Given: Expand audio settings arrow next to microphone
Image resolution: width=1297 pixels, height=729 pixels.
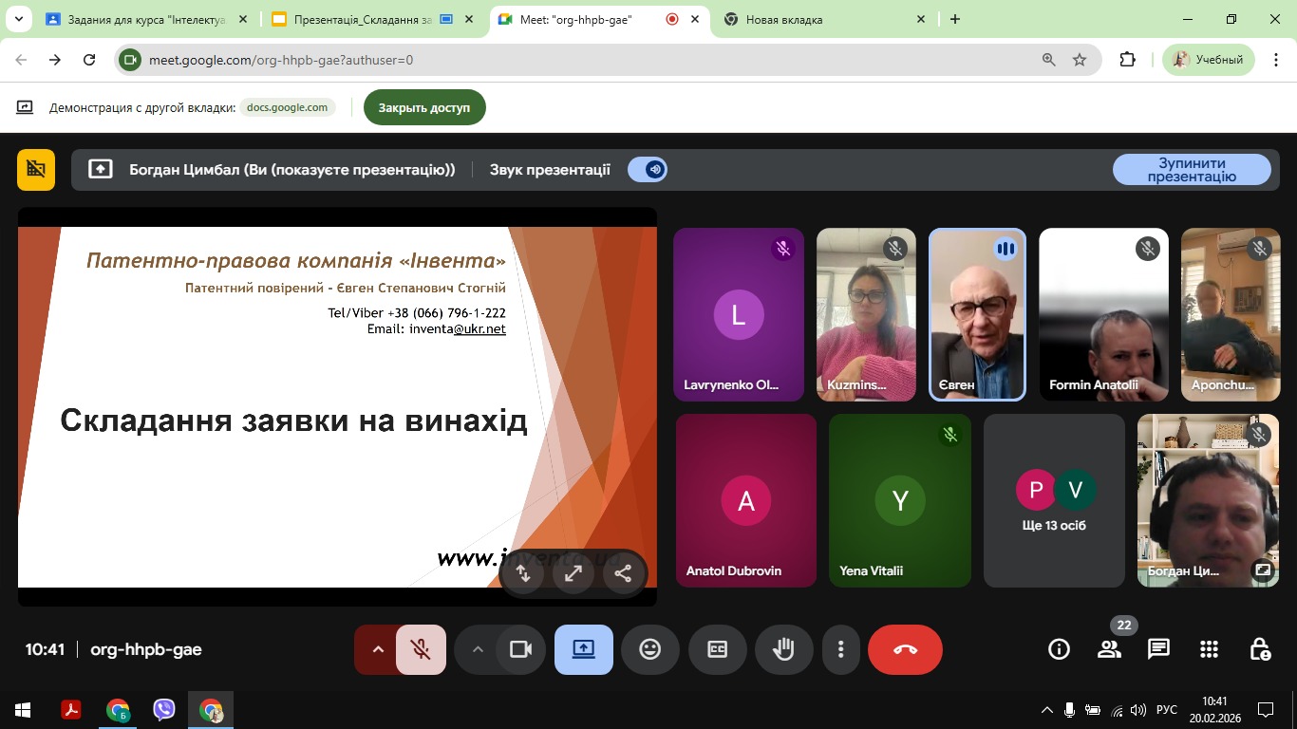Looking at the screenshot, I should point(377,650).
